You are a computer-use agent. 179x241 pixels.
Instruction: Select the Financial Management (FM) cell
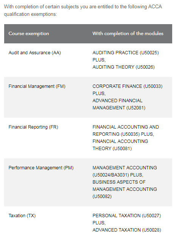(x=37, y=86)
